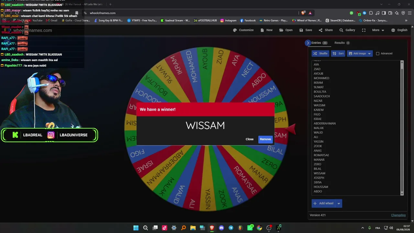Open the Add image dropdown
The width and height of the screenshot is (414, 233).
360,53
